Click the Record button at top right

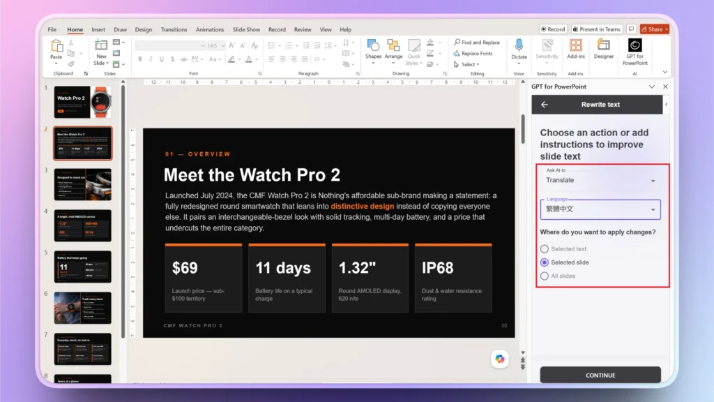(x=553, y=29)
